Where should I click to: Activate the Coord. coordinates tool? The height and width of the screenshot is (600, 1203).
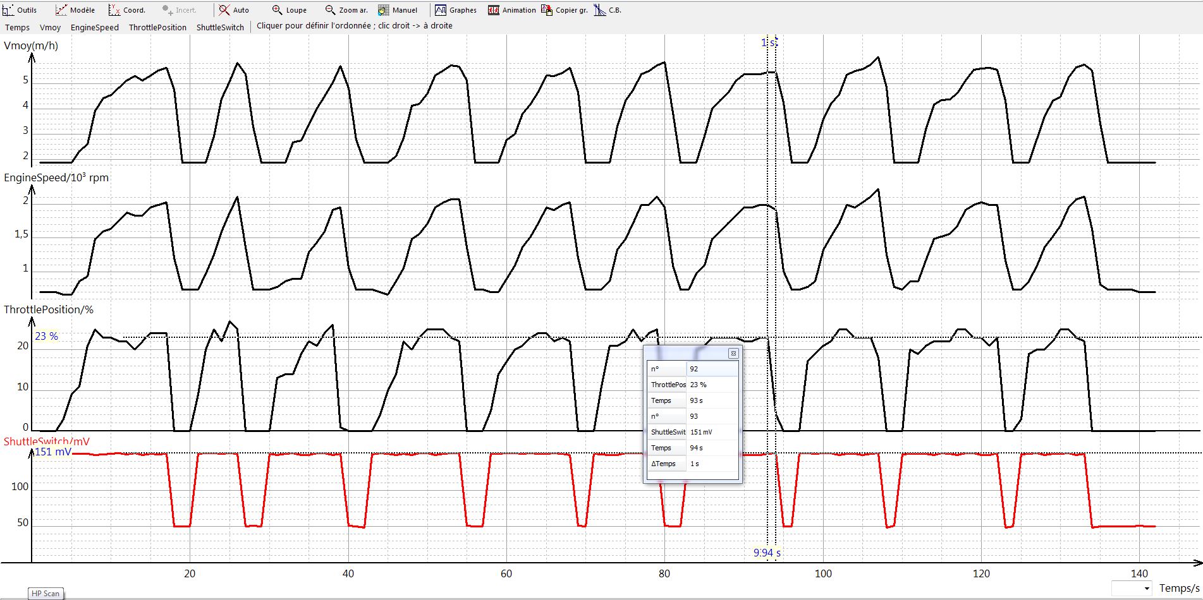[x=127, y=10]
